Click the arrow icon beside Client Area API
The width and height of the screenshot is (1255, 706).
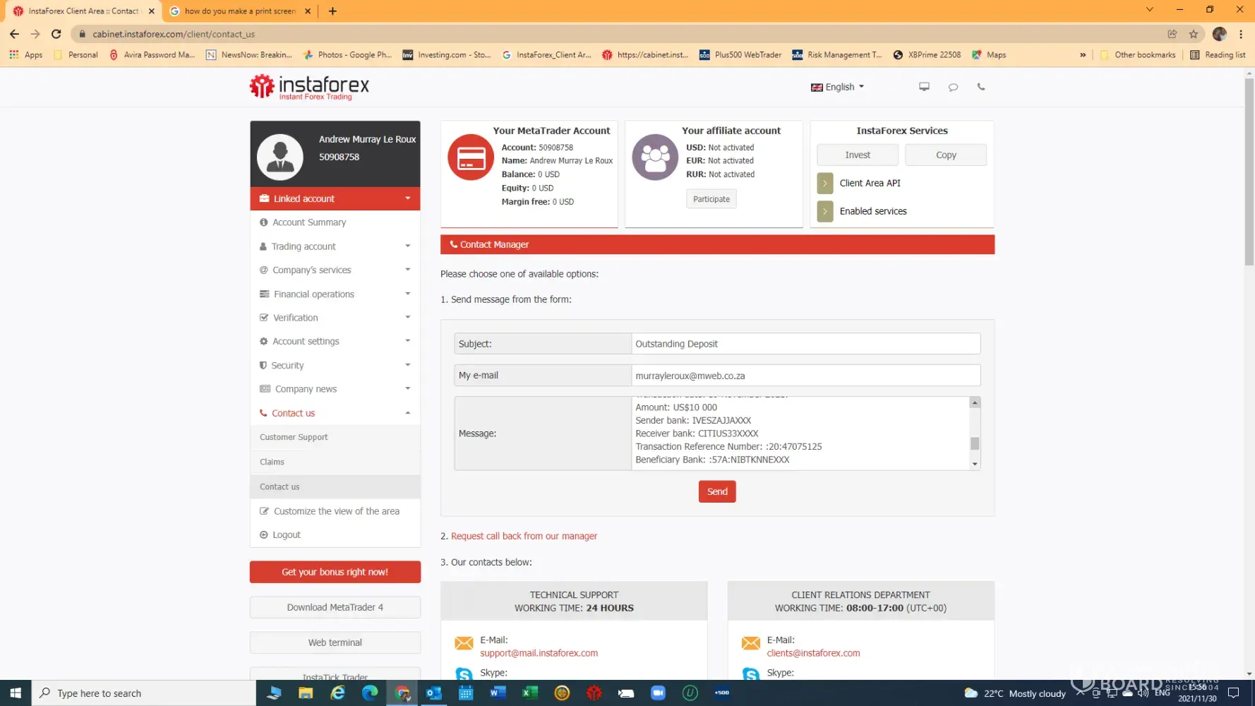pos(824,184)
